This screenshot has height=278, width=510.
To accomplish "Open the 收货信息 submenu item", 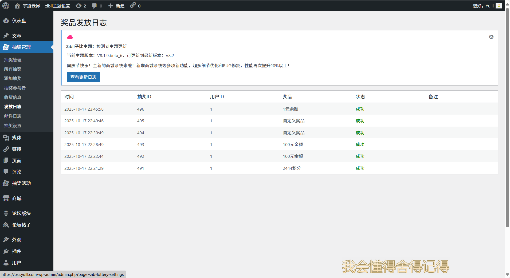I will coord(13,97).
